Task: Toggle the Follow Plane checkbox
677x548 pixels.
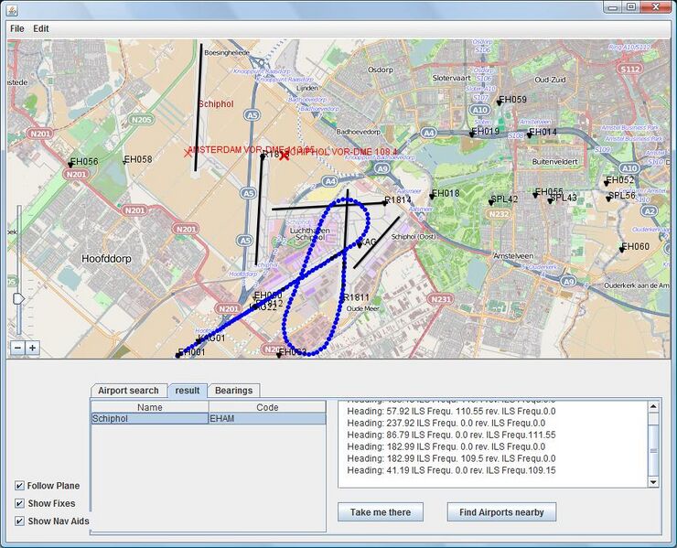Action: (x=19, y=486)
